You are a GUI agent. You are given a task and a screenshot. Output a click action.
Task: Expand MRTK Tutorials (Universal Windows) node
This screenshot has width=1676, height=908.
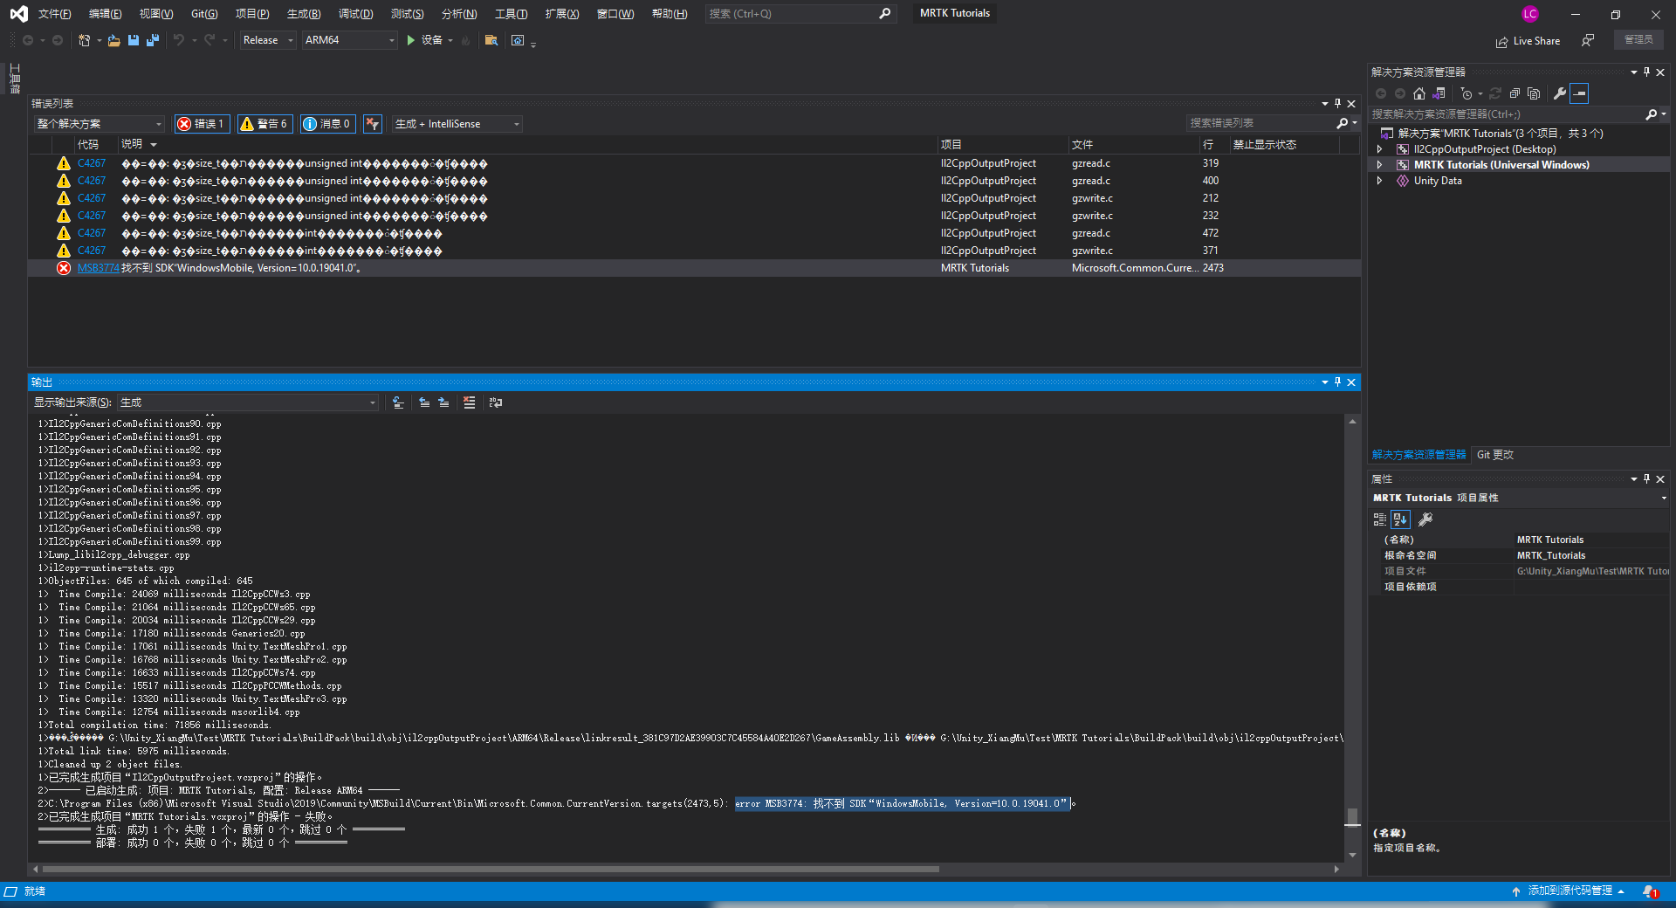tap(1380, 165)
